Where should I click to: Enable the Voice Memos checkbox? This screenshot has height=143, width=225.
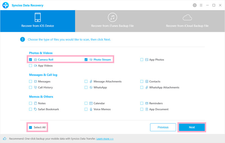(x=86, y=109)
